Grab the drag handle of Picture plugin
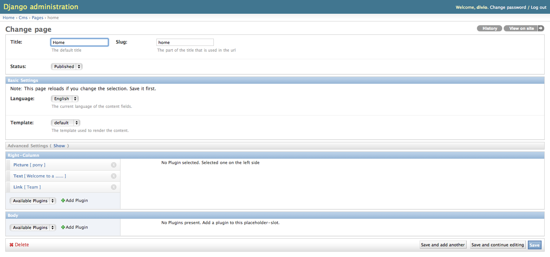The image size is (550, 257). pos(9,165)
